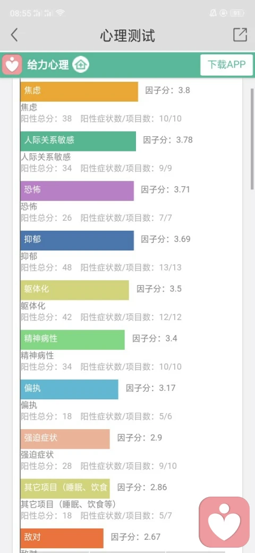Select the yellow-green 躯体化 bar
Viewport: 255px width, 553px height.
[75, 290]
